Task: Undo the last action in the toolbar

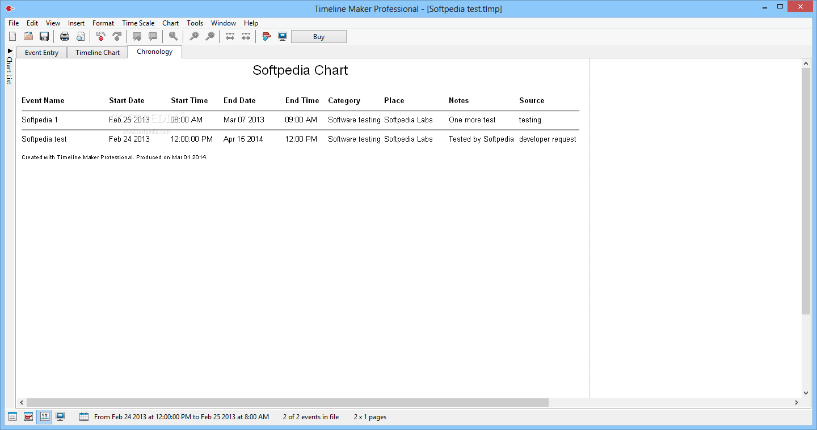Action: [101, 36]
